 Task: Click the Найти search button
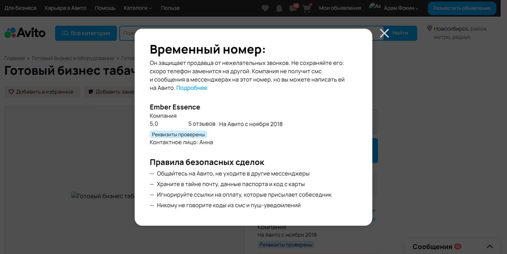[x=400, y=33]
